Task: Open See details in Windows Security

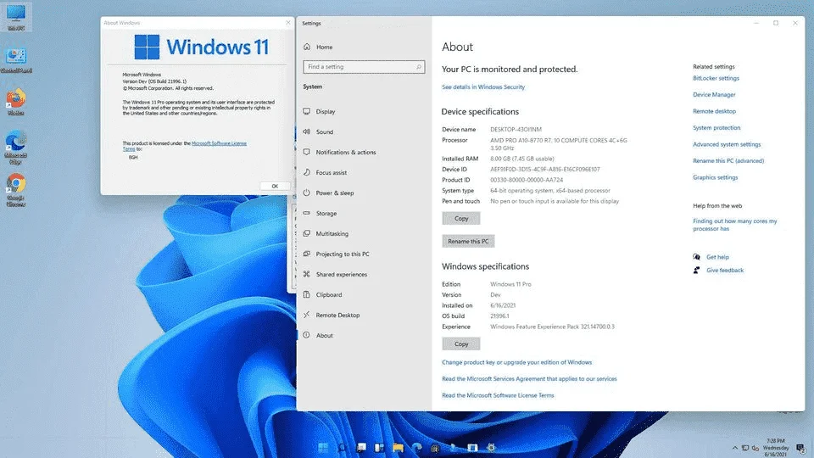Action: pyautogui.click(x=482, y=87)
